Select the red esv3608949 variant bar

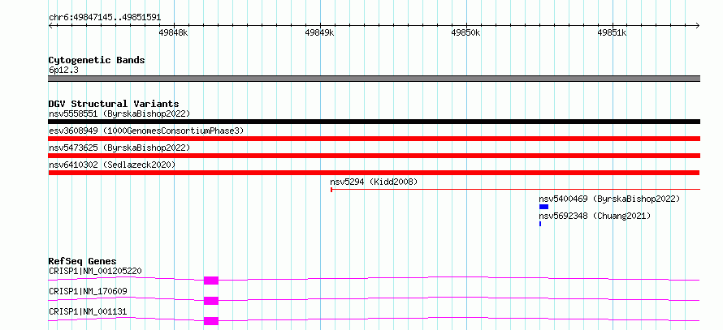tap(374, 139)
